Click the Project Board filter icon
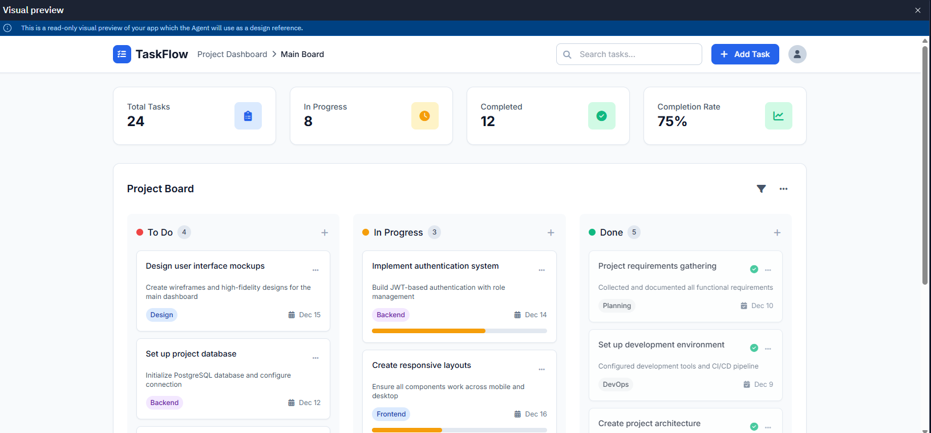 [761, 189]
